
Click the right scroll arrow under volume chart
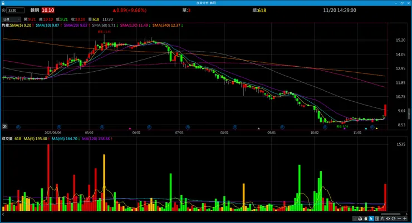point(406,214)
